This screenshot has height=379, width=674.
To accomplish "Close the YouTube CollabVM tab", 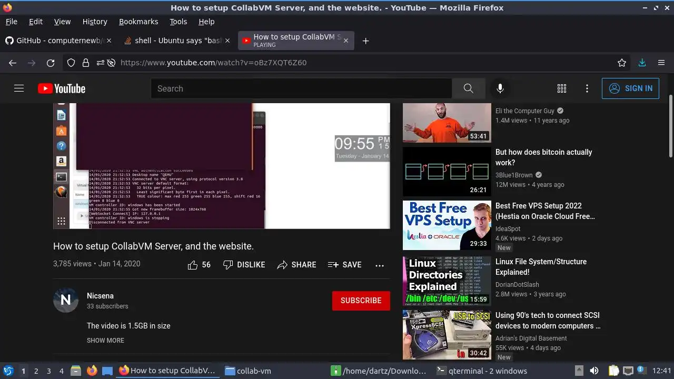I will pos(345,41).
